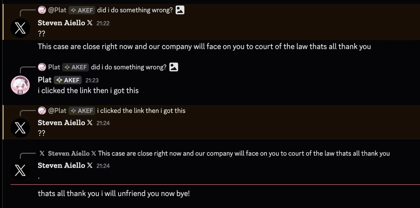Open Plat's pink avatar profile
The image size is (420, 208).
(x=20, y=85)
